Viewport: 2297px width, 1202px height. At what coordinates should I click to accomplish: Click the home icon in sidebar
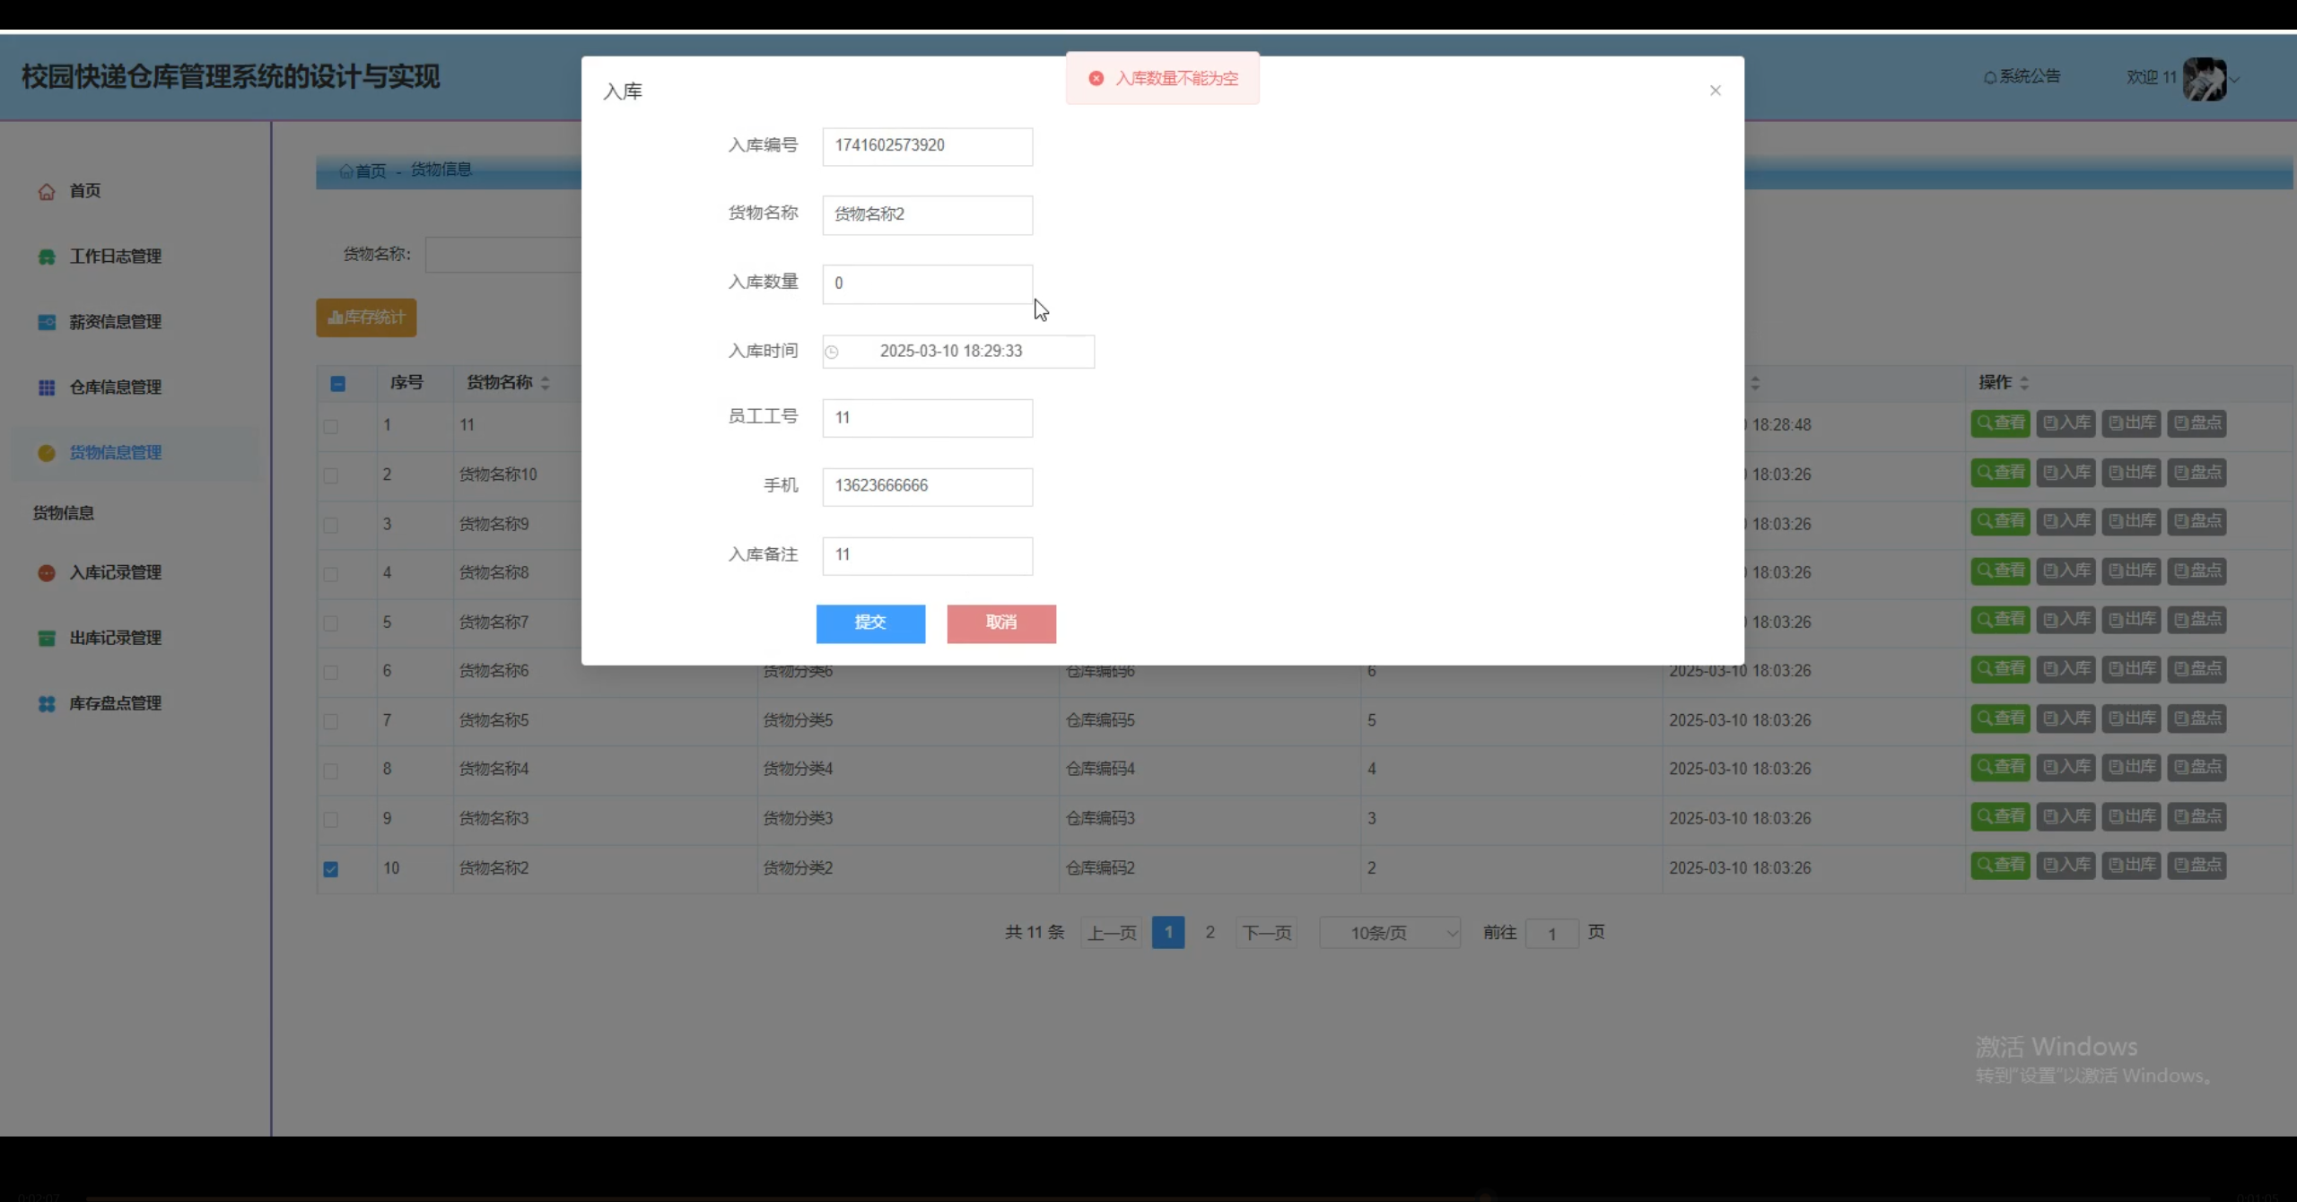[x=47, y=191]
